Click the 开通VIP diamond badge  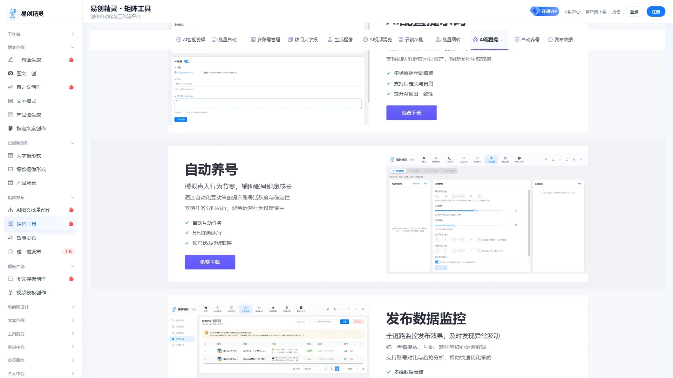[x=544, y=12]
